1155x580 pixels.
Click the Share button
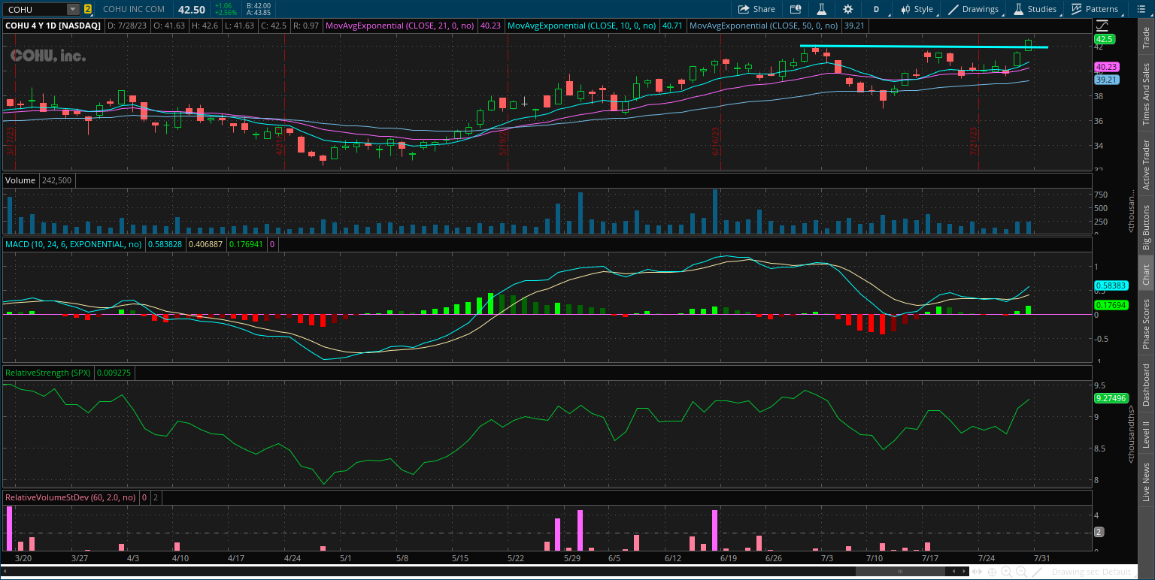(756, 9)
